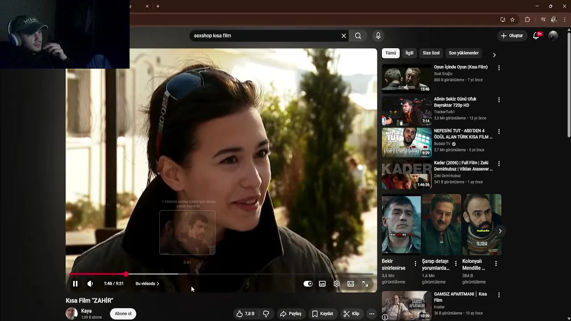Save the video with Kaydet
The image size is (571, 321).
coord(323,314)
